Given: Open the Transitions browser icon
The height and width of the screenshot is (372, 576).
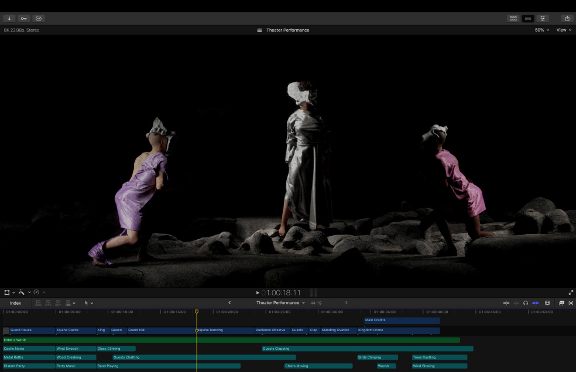Looking at the screenshot, I should coord(571,303).
